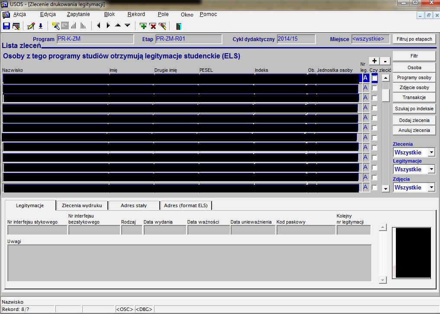Click the Zdjęcie osoby button
Viewport: 440px width, 314px height.
point(414,87)
